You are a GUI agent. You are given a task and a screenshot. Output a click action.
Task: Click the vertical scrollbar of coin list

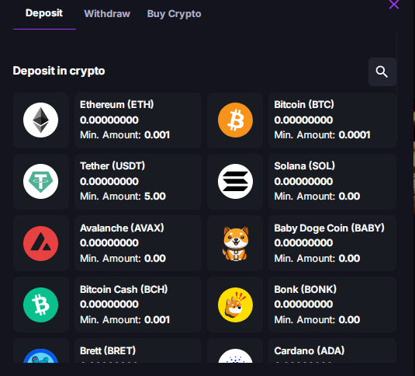click(396, 86)
